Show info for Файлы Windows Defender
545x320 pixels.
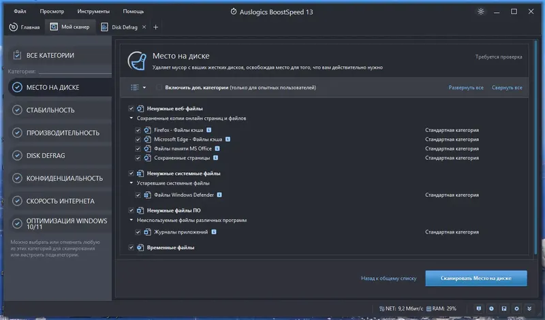219,195
